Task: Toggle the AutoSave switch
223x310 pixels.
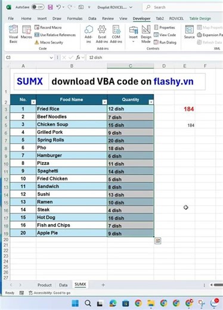Action: tap(38, 7)
